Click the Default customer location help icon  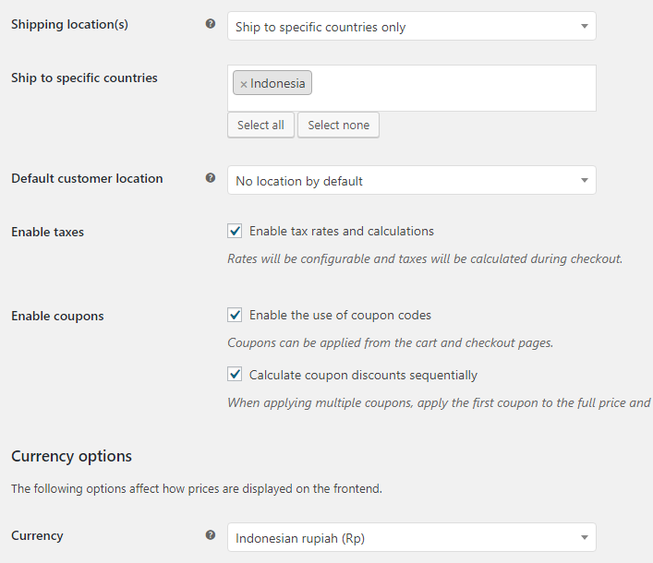coord(211,178)
